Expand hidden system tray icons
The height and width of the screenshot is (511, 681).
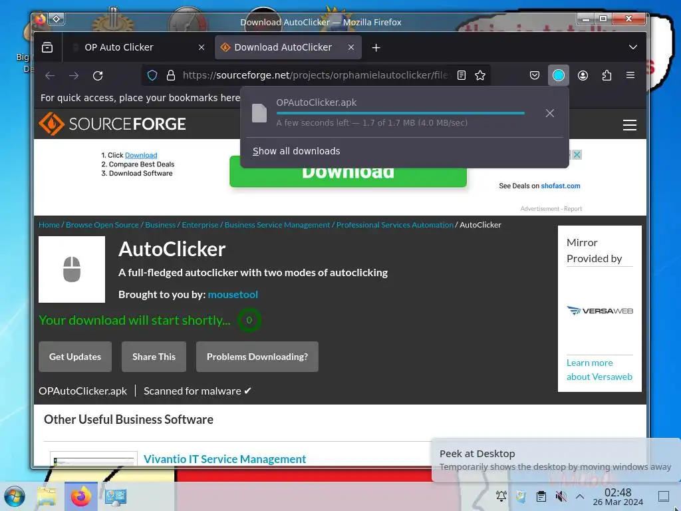tap(580, 496)
